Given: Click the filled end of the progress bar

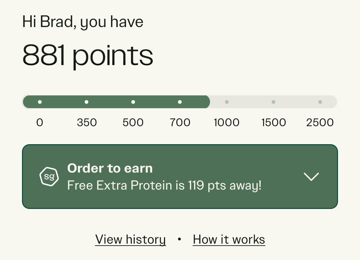Looking at the screenshot, I should 206,102.
